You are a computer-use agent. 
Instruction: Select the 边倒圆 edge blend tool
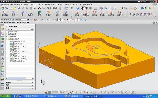point(65,14)
